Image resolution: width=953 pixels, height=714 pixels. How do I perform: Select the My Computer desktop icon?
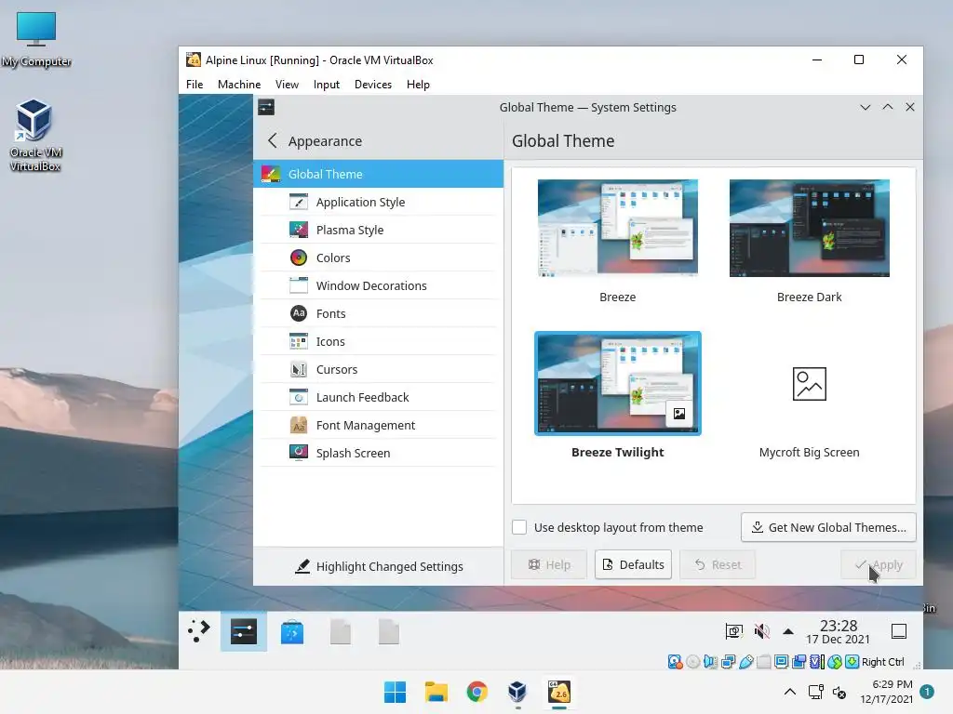[x=36, y=39]
